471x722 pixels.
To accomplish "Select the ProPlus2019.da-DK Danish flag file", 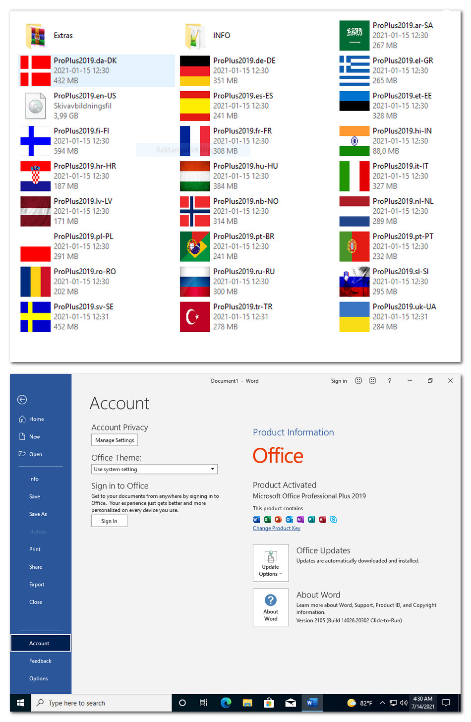I will pos(97,70).
